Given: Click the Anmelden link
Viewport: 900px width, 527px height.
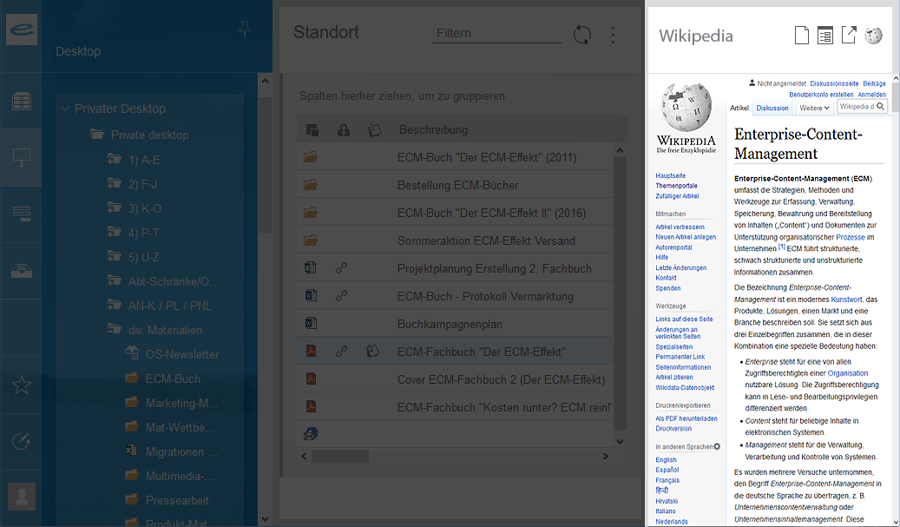Looking at the screenshot, I should coord(871,94).
